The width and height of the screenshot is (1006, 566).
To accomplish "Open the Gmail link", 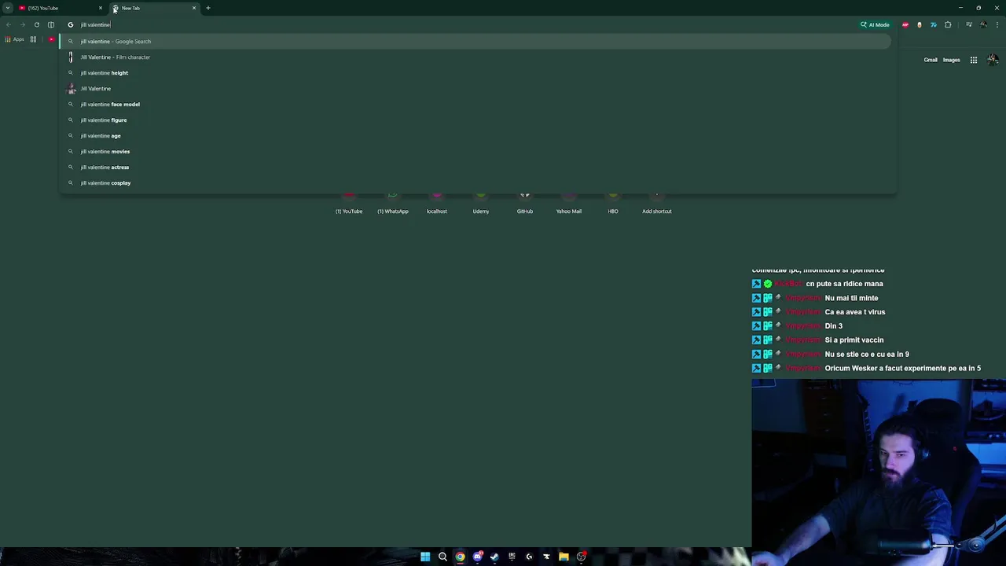I will tap(931, 60).
